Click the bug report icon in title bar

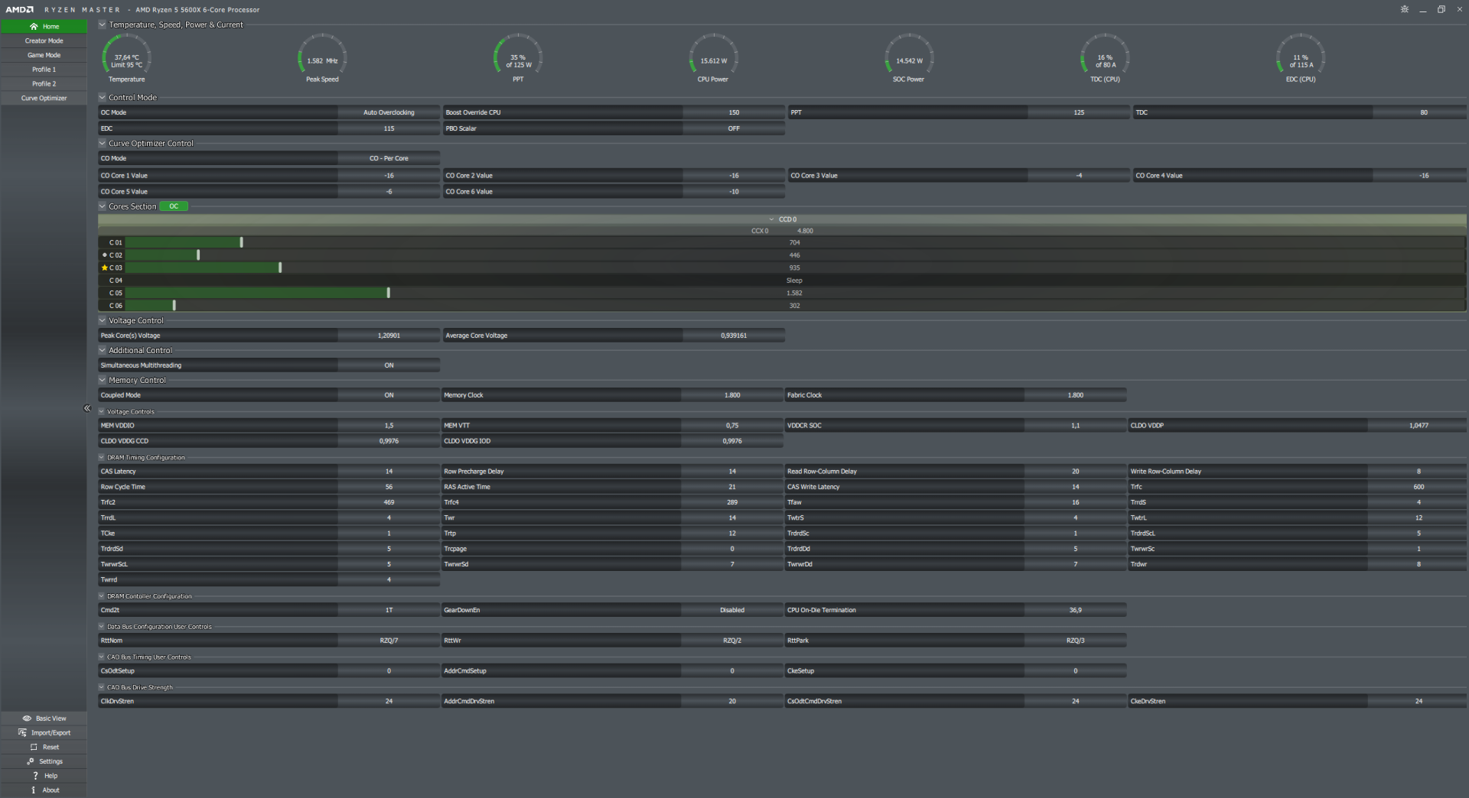tap(1404, 9)
